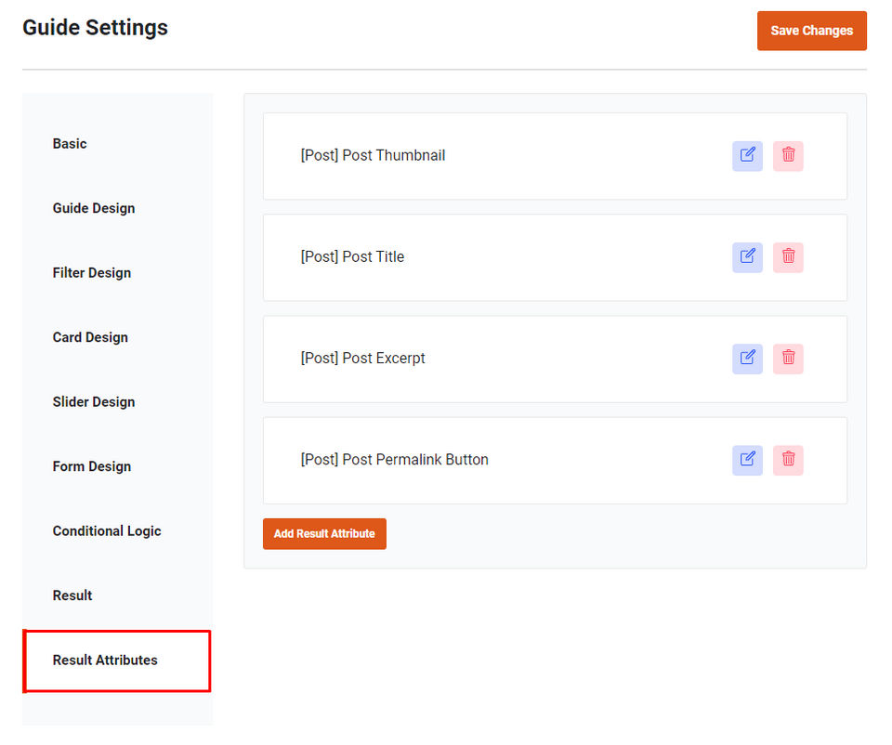Show the Form Design tab
The width and height of the screenshot is (892, 745).
click(x=92, y=466)
